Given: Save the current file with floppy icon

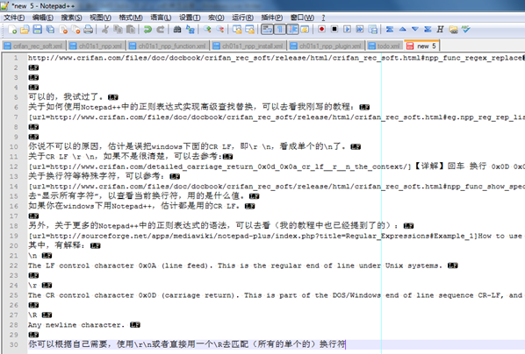Looking at the screenshot, I should point(37,30).
